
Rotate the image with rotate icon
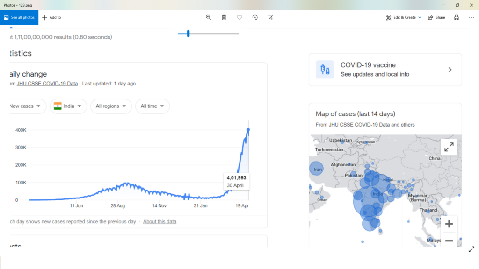coord(255,17)
